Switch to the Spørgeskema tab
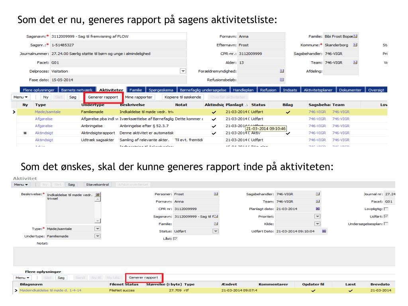This screenshot has width=408, height=306. coord(161,90)
